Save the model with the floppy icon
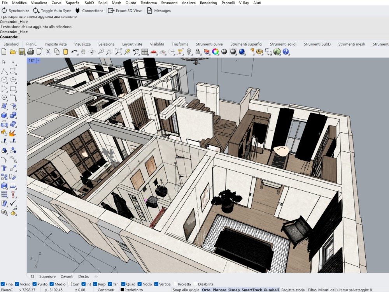This screenshot has width=389, height=292. point(21,52)
